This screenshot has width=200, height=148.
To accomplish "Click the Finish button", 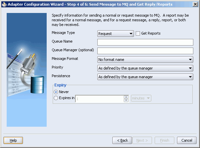I will pyautogui.click(x=164, y=140).
